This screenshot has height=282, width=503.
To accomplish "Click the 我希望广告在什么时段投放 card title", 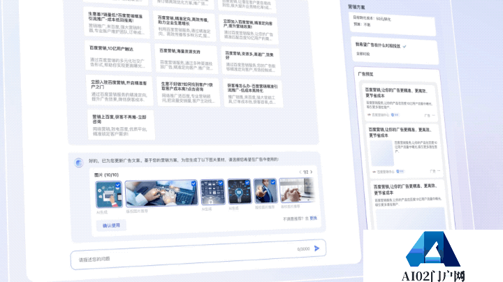I will pyautogui.click(x=378, y=45).
